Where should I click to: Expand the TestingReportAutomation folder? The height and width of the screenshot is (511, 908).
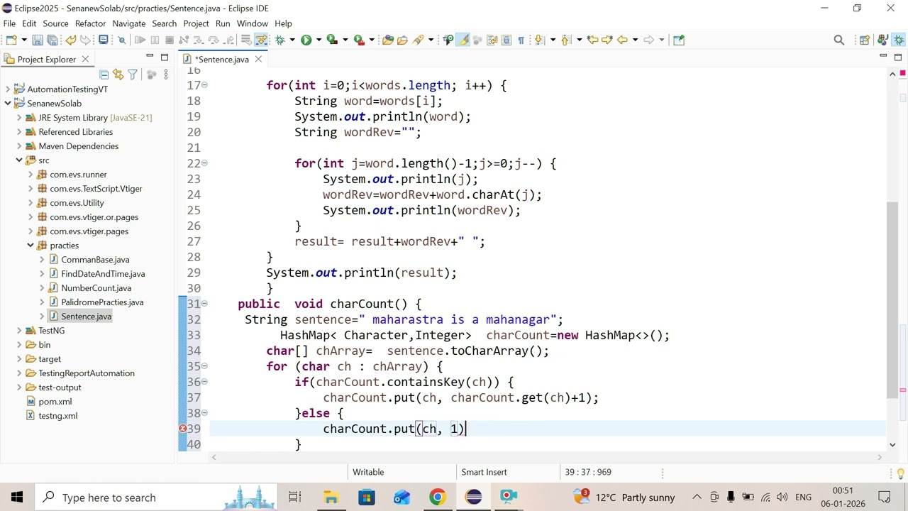click(x=19, y=373)
